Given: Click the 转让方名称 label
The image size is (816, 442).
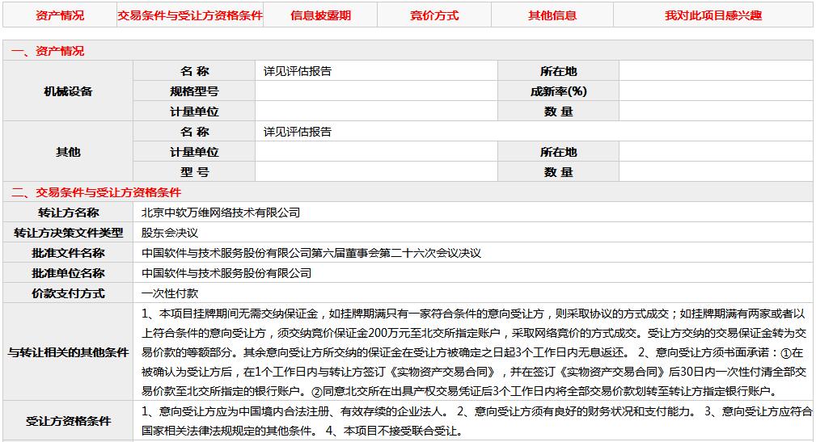Looking at the screenshot, I should [68, 213].
